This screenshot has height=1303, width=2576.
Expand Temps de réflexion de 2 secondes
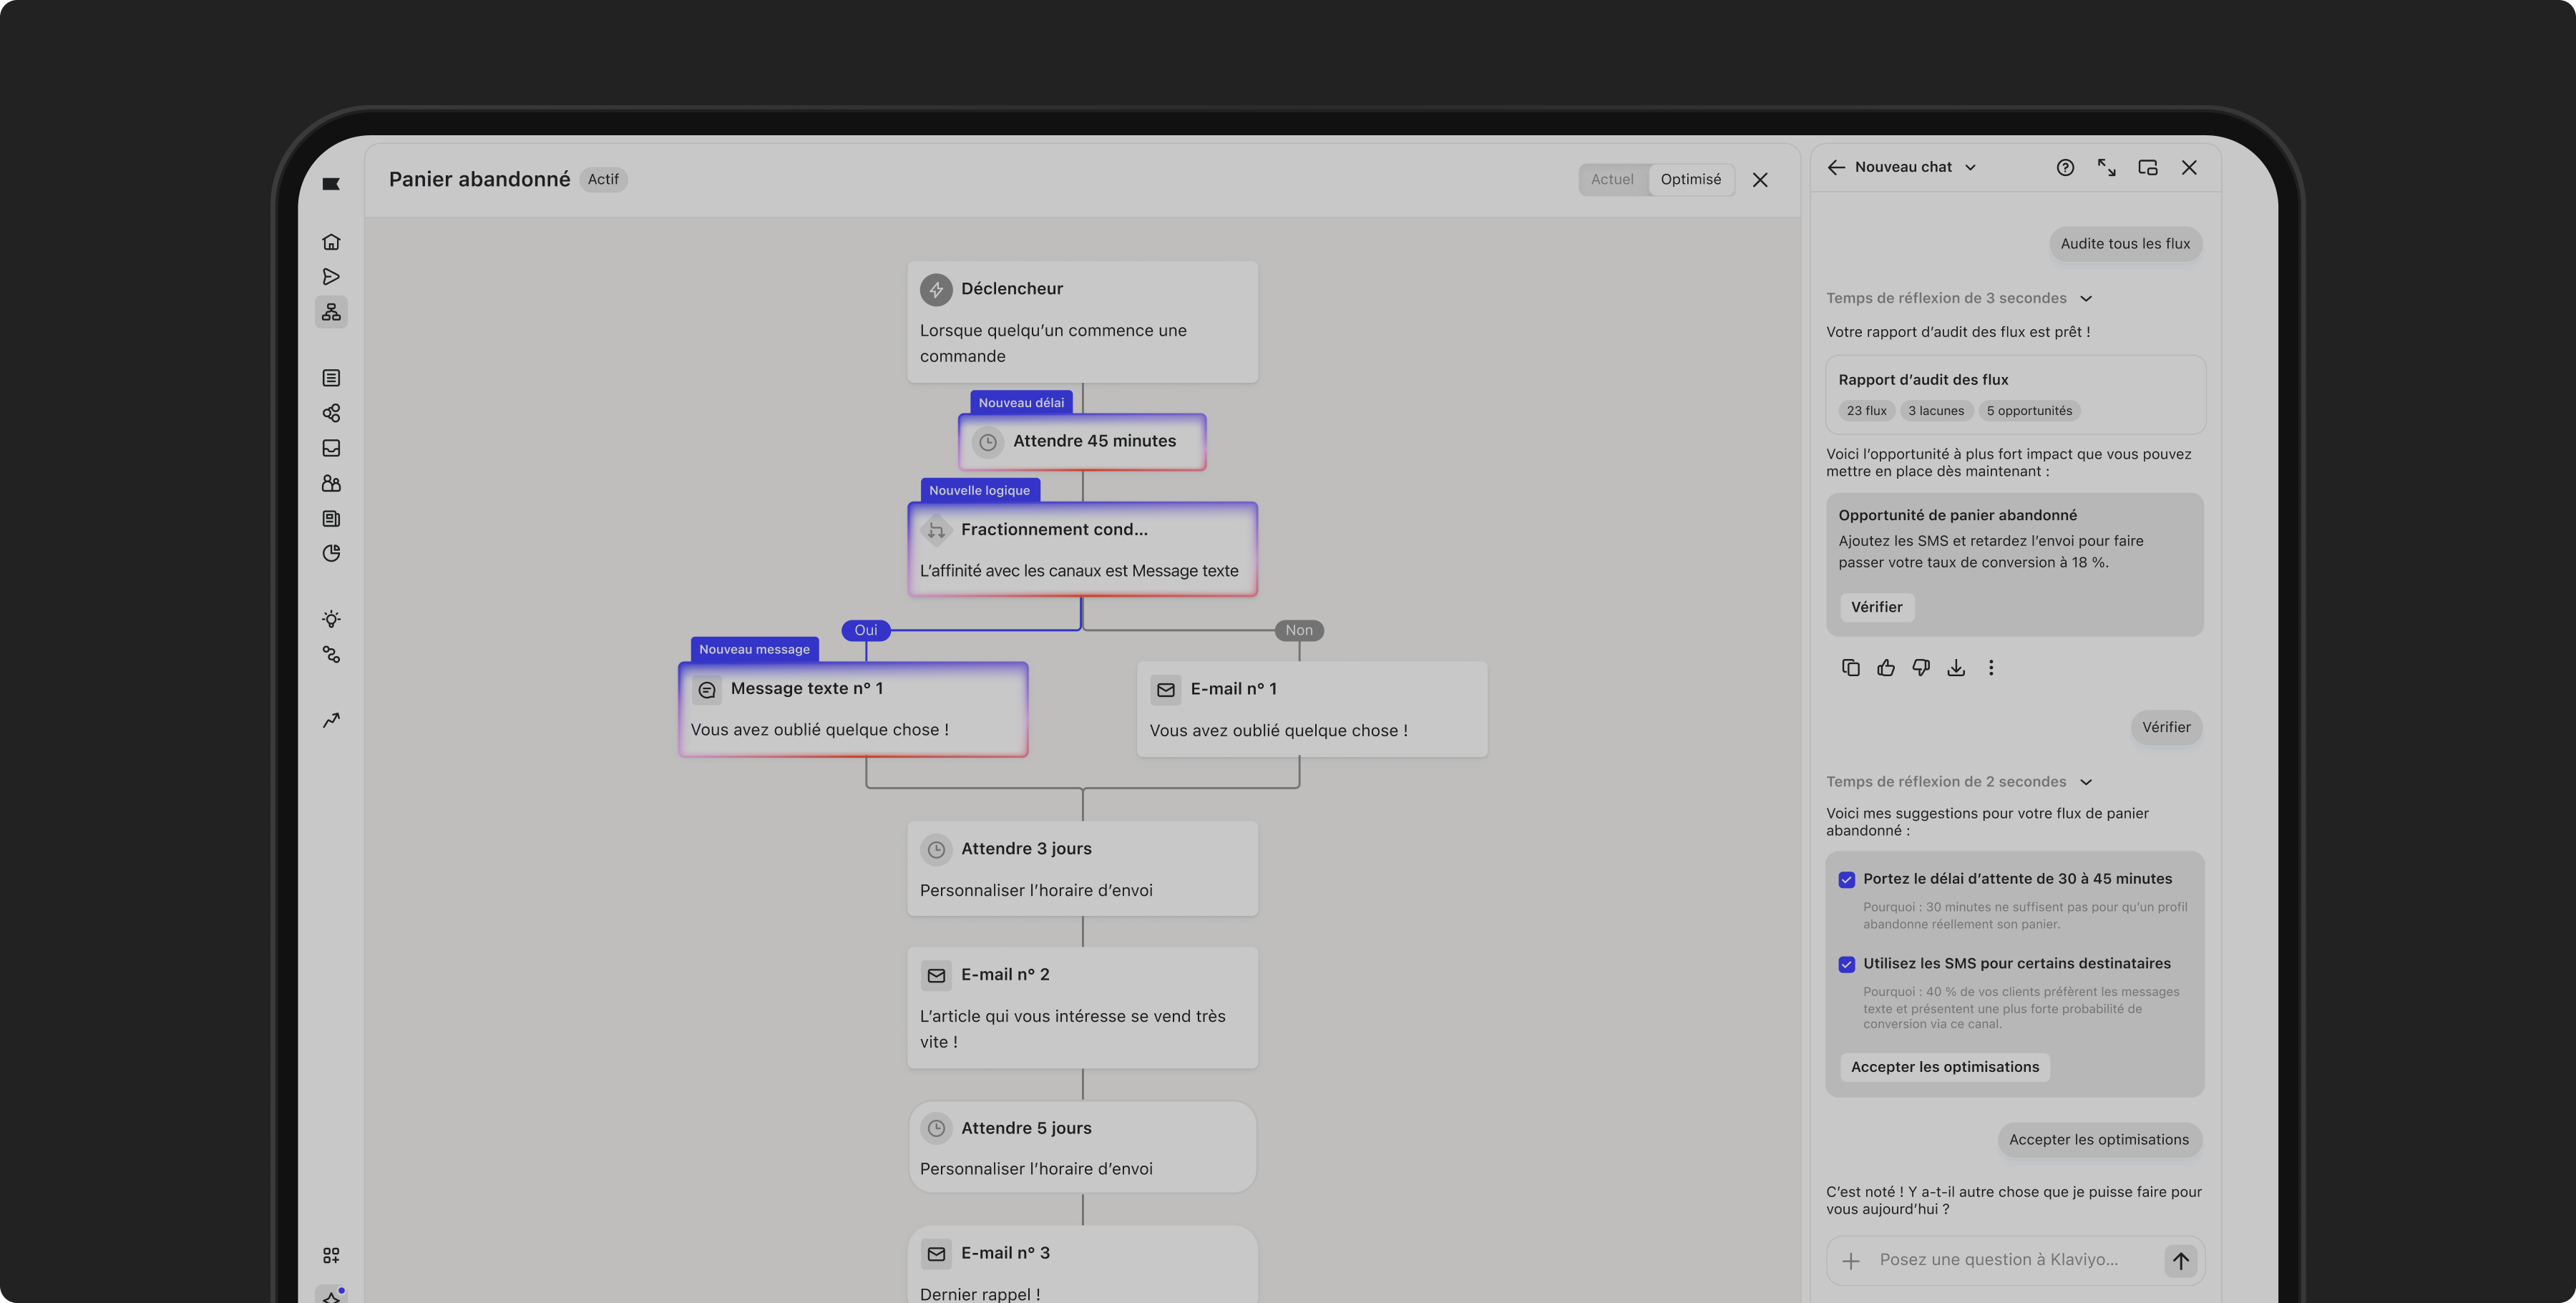coord(1959,782)
